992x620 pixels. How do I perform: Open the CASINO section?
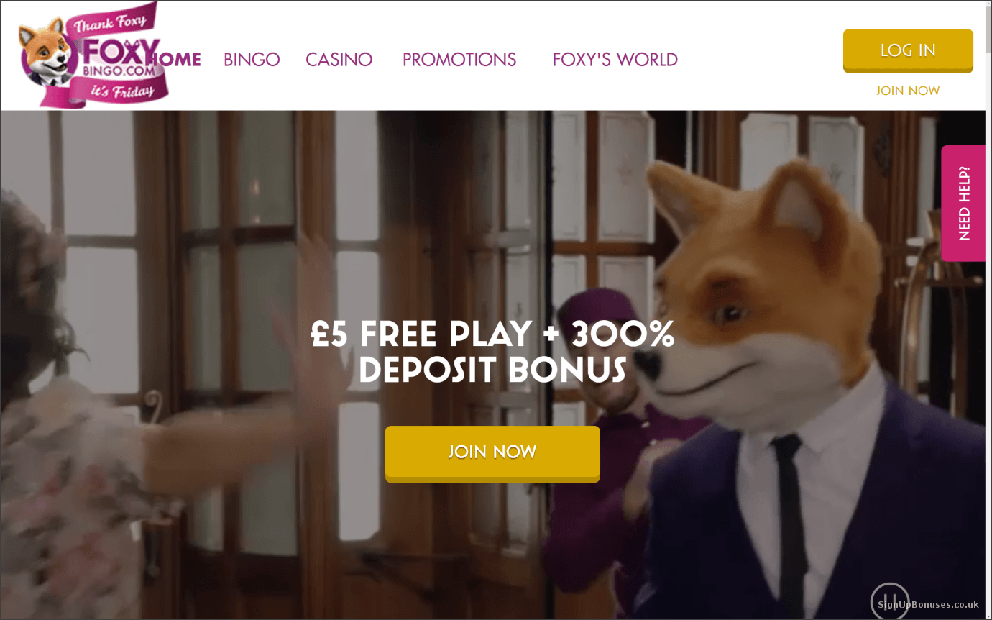click(339, 59)
